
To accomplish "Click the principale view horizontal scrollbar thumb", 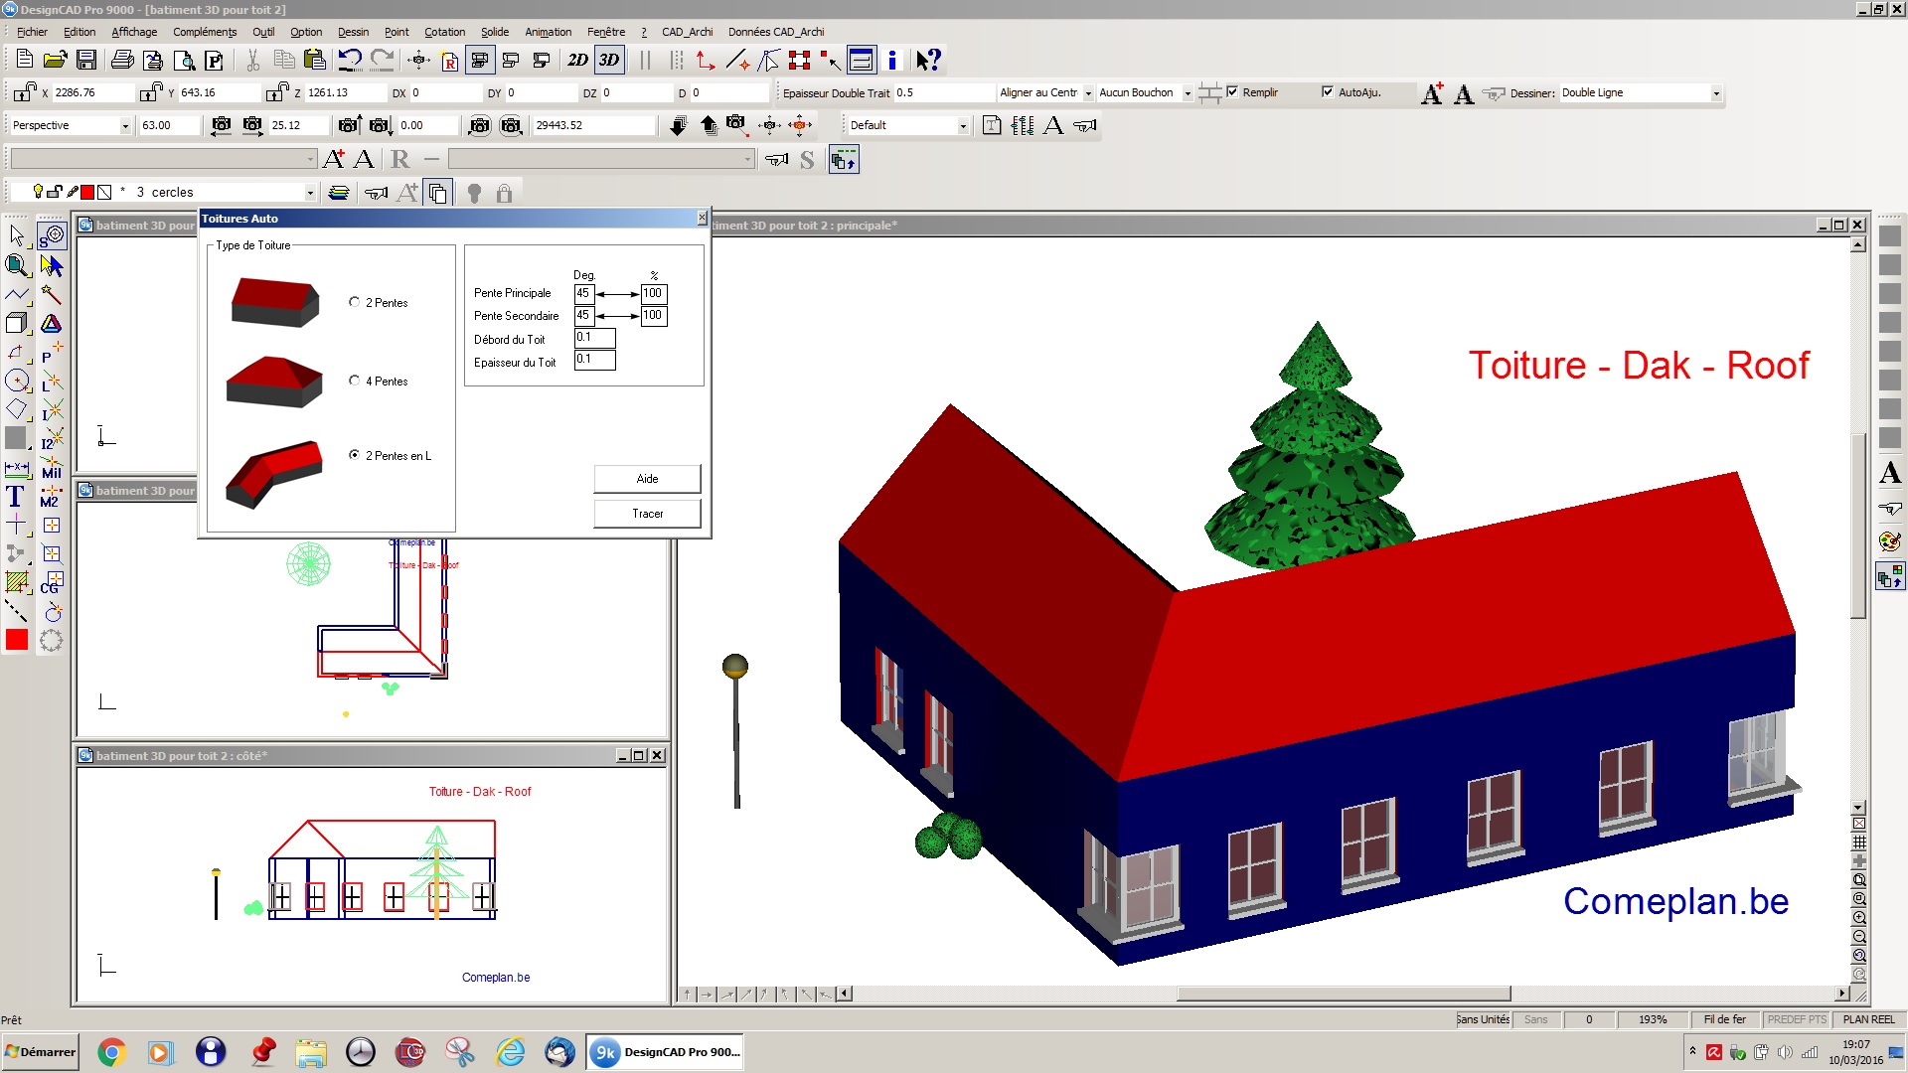I will coord(1344,994).
